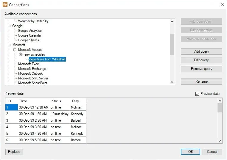The width and height of the screenshot is (227, 160).
Task: Click the '30-Dec-99 2:30 AM' time cell
Action: pos(34,120)
